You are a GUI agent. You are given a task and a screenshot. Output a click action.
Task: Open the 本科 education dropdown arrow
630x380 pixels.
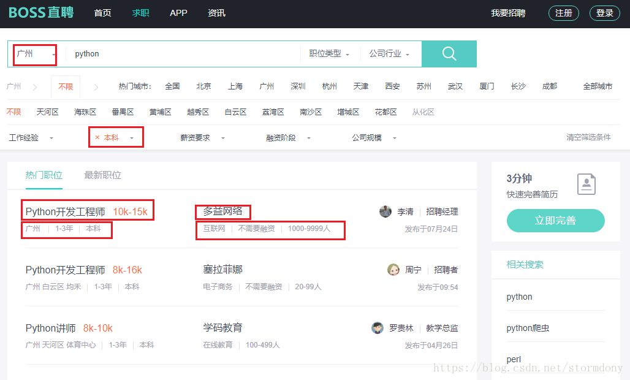click(x=131, y=138)
